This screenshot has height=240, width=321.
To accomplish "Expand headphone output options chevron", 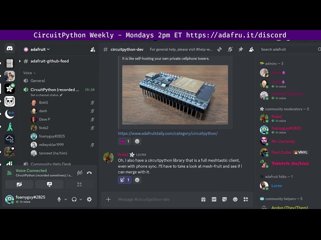I will pos(81,199).
